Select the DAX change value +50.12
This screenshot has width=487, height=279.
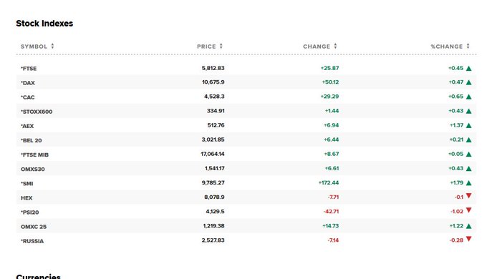pyautogui.click(x=330, y=82)
